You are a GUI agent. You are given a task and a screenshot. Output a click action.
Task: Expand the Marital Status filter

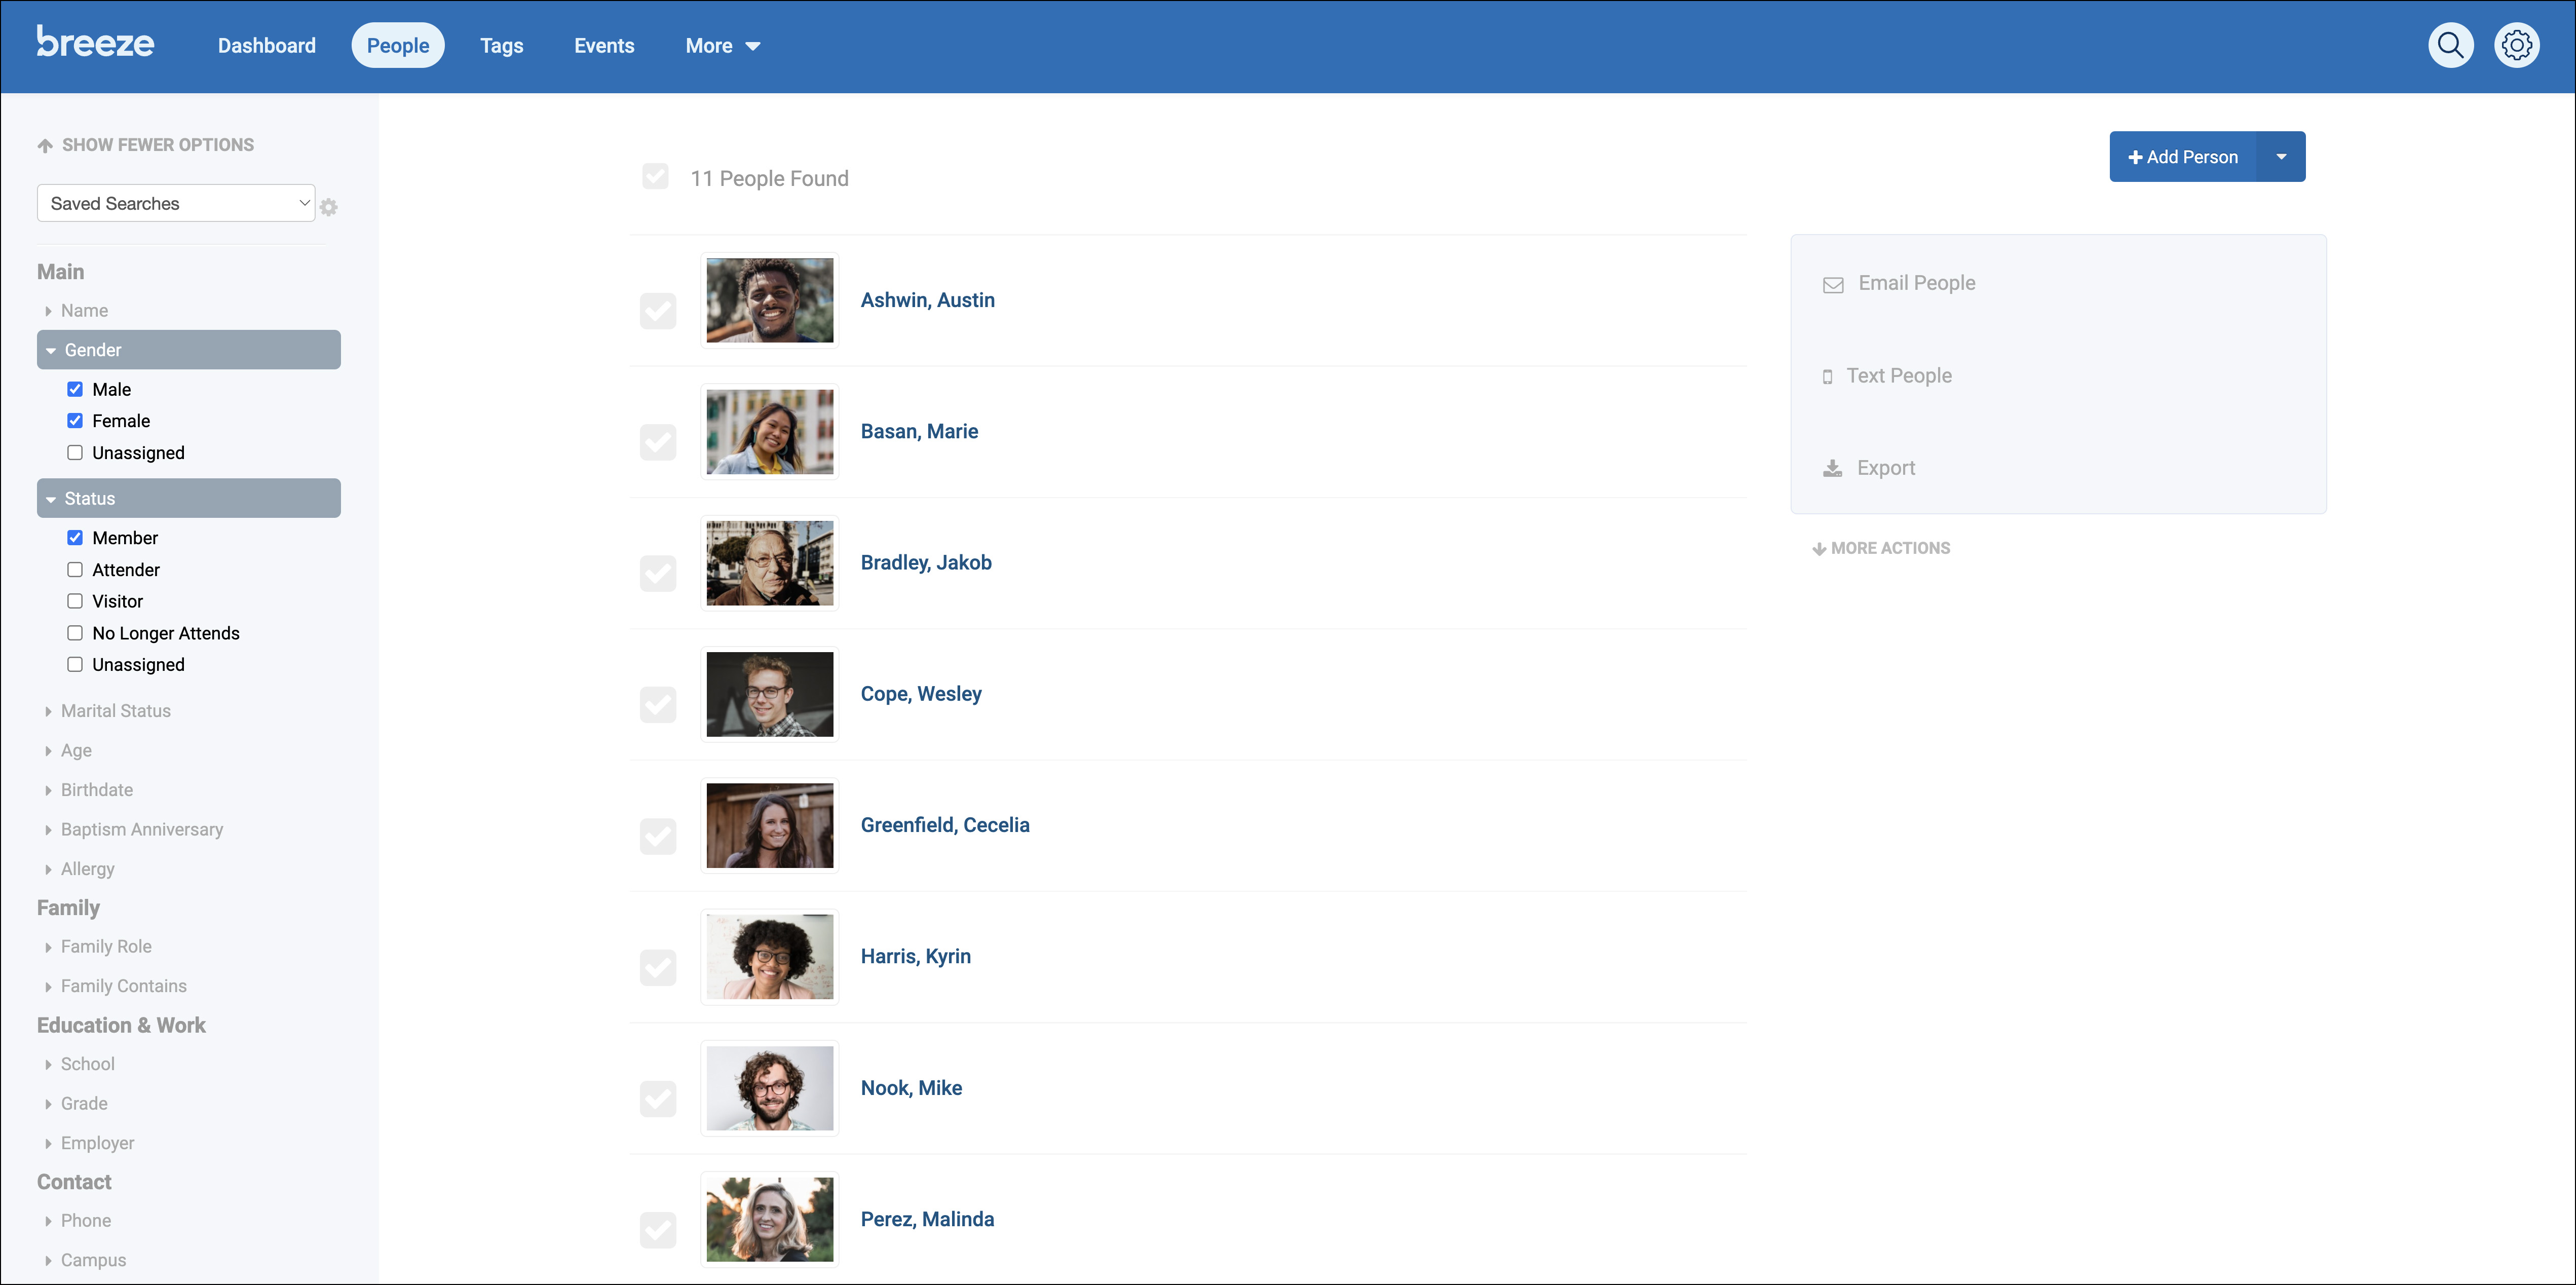tap(115, 711)
